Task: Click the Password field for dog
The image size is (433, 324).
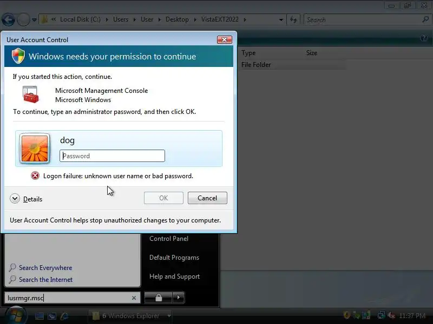Action: pos(112,156)
